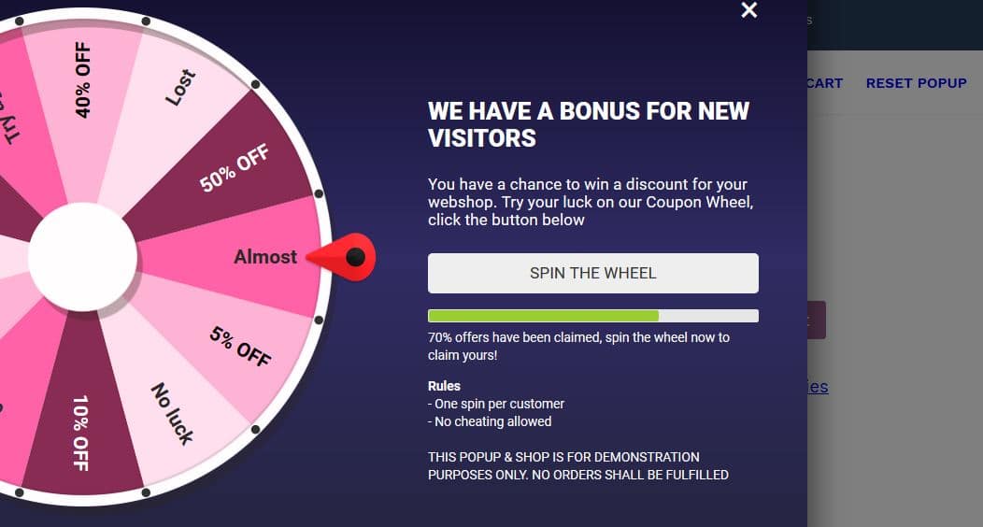
Task: Click the bonus for new visitors heading
Action: (x=589, y=124)
